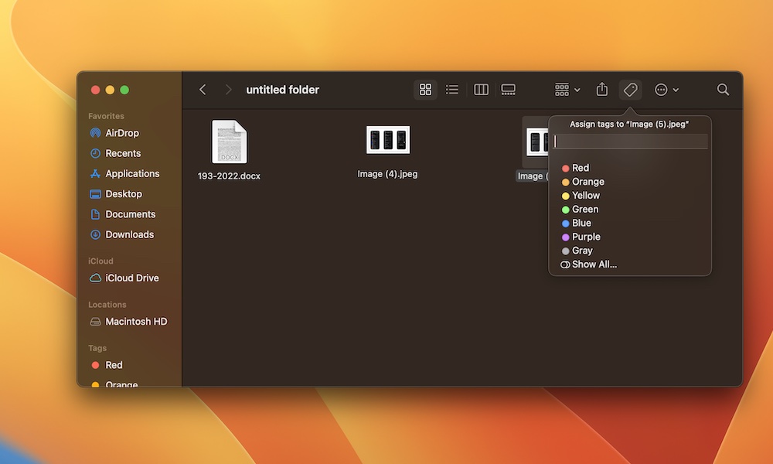Select the 193-2022.docx file icon
This screenshot has width=773, height=464.
(x=230, y=142)
